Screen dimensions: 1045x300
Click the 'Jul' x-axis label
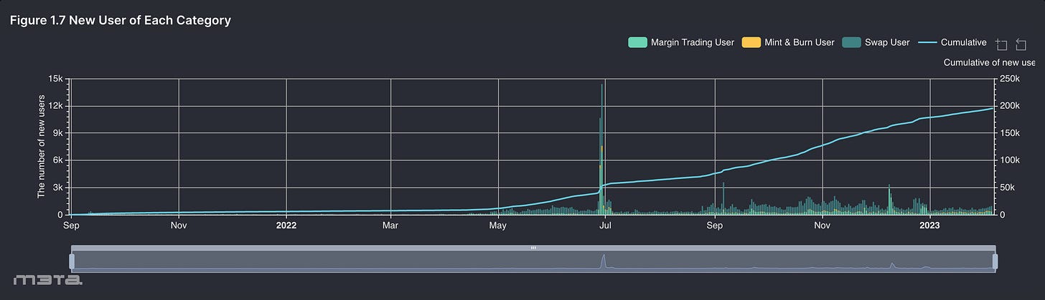pos(605,226)
